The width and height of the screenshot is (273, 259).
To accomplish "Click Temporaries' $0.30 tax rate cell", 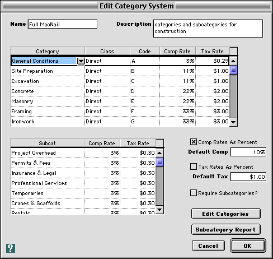I will tap(138, 193).
